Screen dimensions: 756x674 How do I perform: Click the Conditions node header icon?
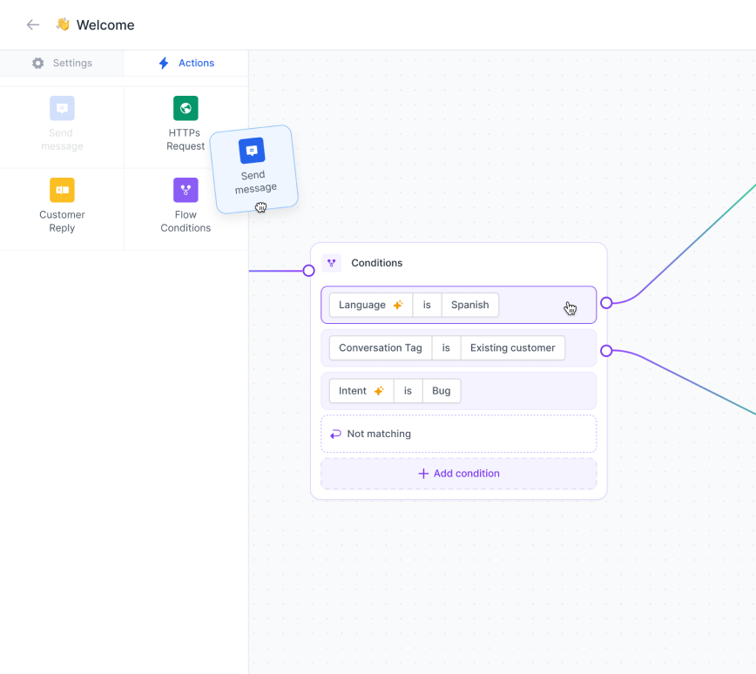[x=331, y=263]
